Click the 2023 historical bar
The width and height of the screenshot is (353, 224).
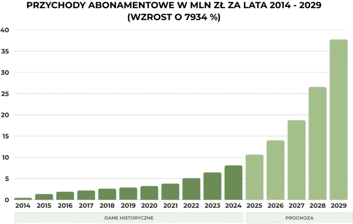pyautogui.click(x=212, y=186)
